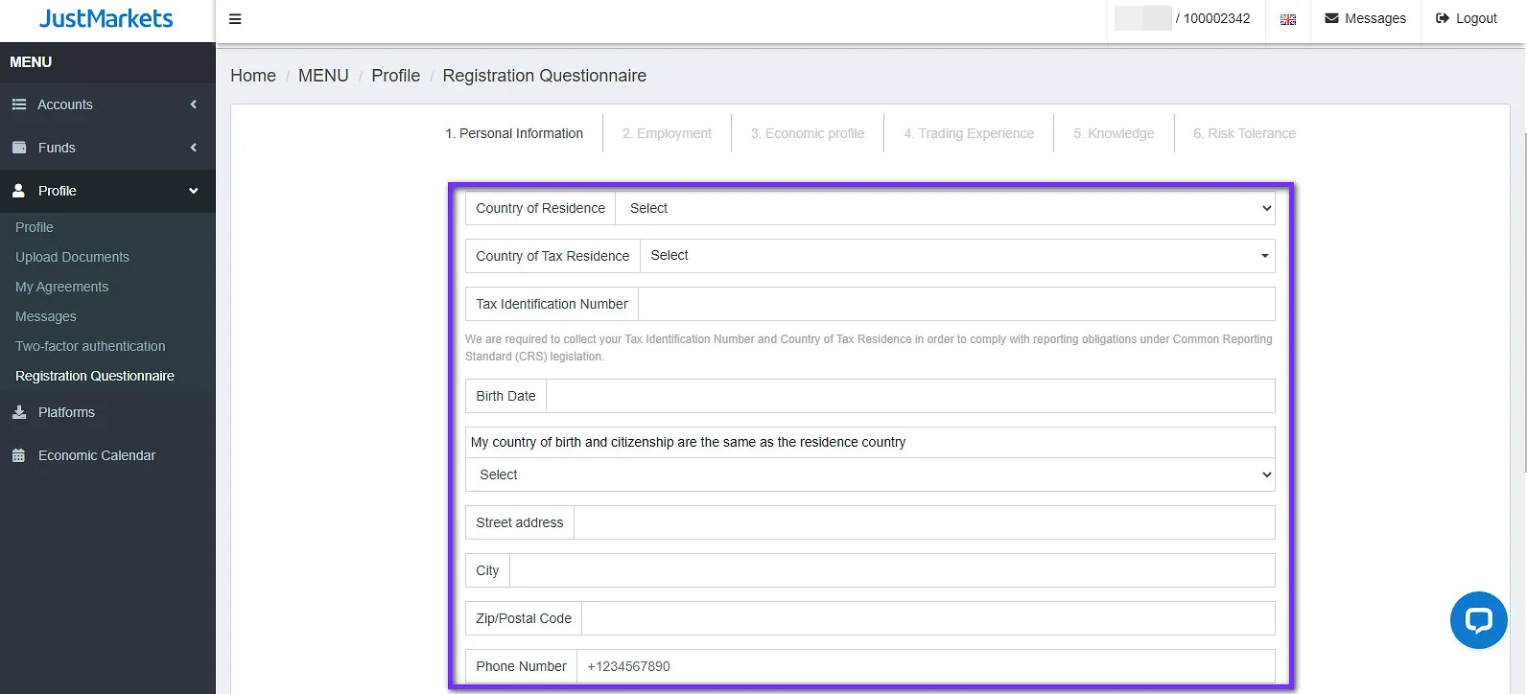
Task: Switch to the Economic profile step tab
Action: tap(808, 133)
